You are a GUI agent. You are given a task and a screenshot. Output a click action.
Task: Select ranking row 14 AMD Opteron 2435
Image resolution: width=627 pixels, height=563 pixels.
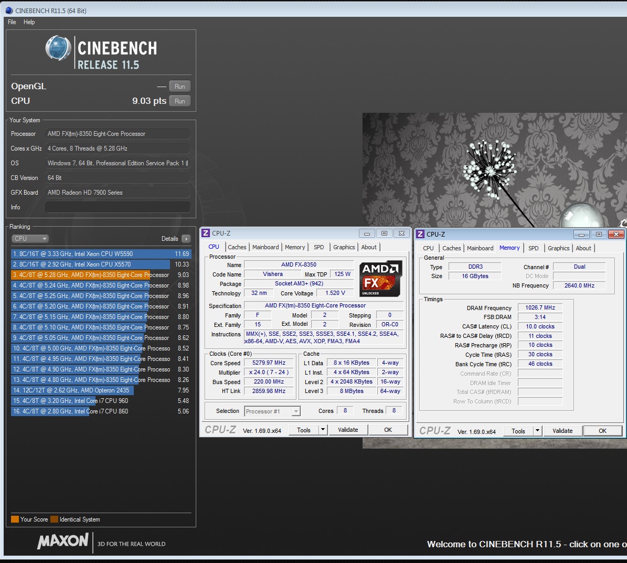click(101, 390)
